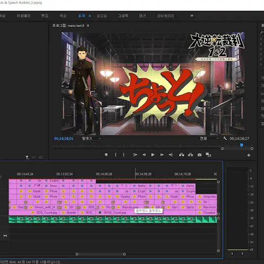Viewport: 264px width, 264px height.
Task: Switch to the 색상 workspace
Action: (63, 16)
